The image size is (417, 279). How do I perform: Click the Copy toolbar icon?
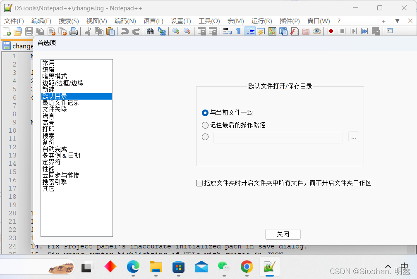pyautogui.click(x=99, y=31)
